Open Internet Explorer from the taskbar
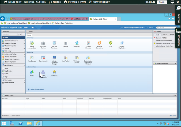The width and height of the screenshot is (181, 127). [x=38, y=123]
